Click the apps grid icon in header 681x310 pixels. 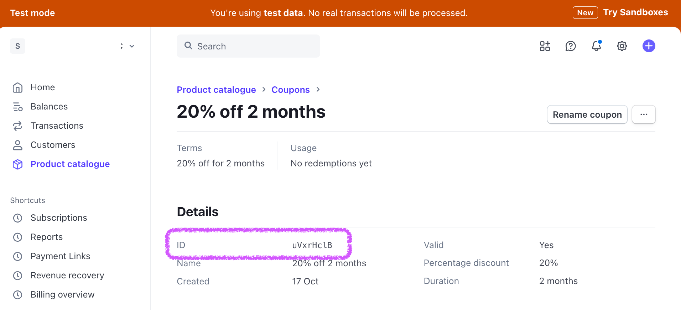545,46
